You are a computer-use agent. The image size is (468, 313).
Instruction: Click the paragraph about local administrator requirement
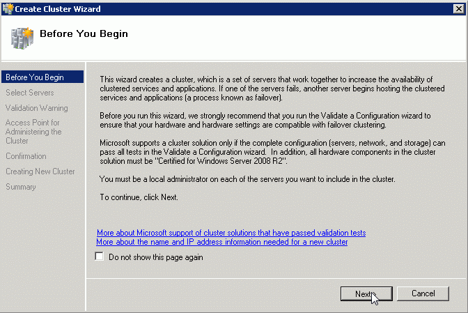coord(247,179)
